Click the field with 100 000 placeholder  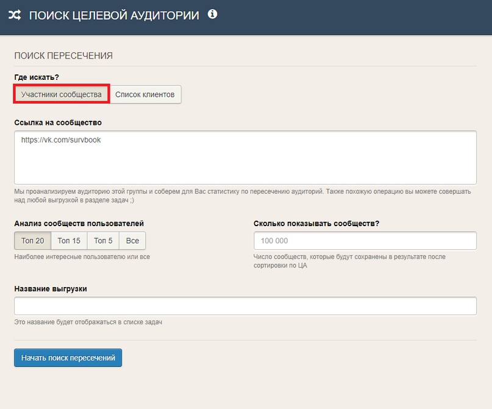tap(365, 241)
